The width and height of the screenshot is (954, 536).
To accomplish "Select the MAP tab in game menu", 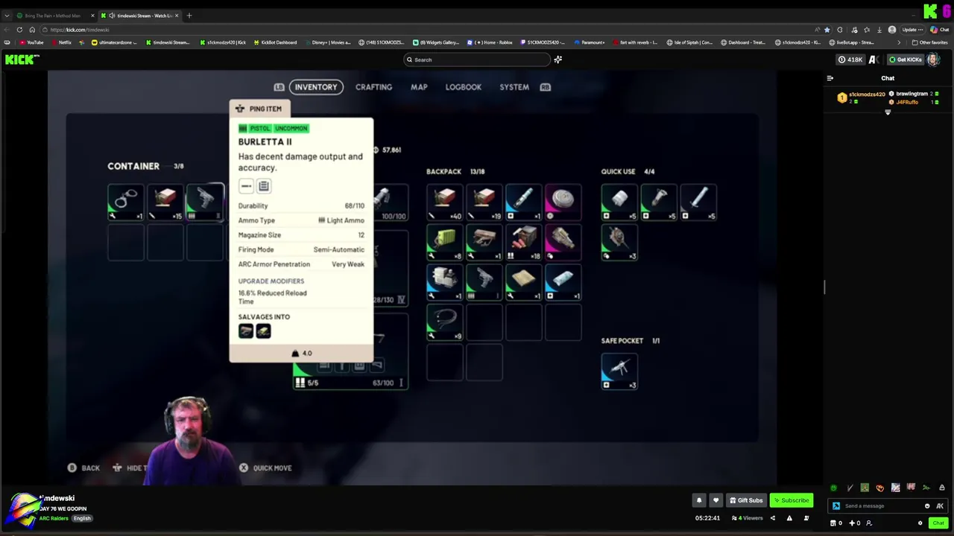I will pos(419,87).
